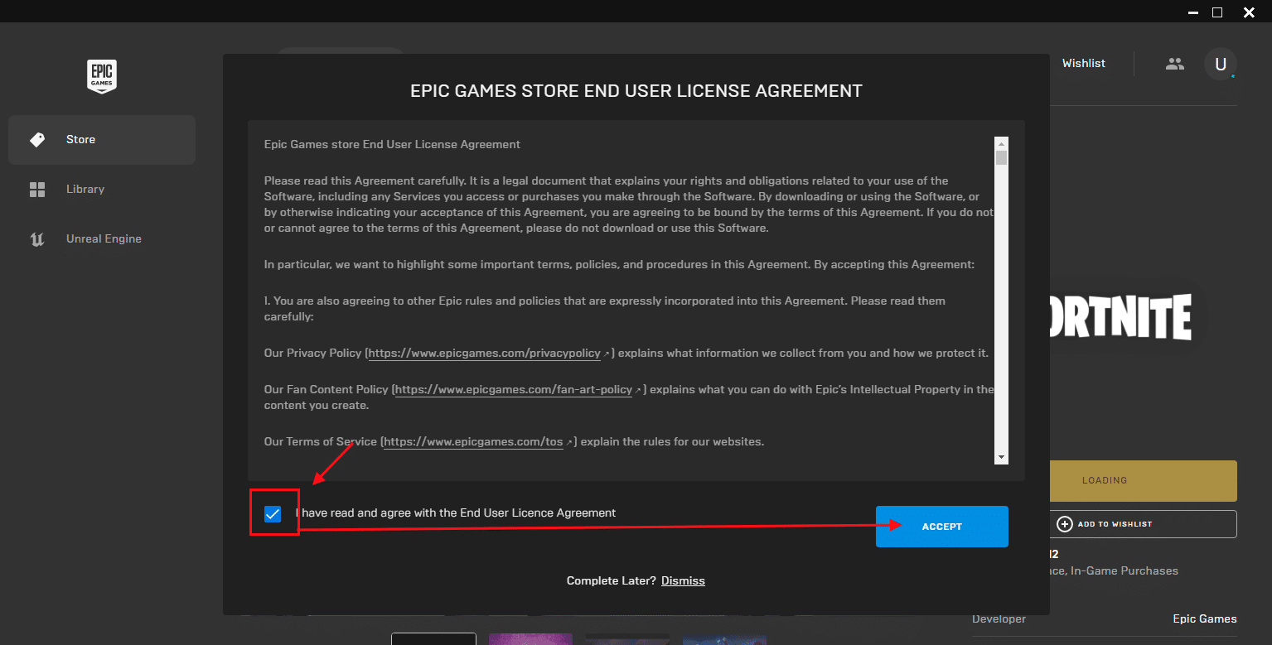Viewport: 1272px width, 645px height.
Task: Click the blue ACCEPT button
Action: [942, 527]
